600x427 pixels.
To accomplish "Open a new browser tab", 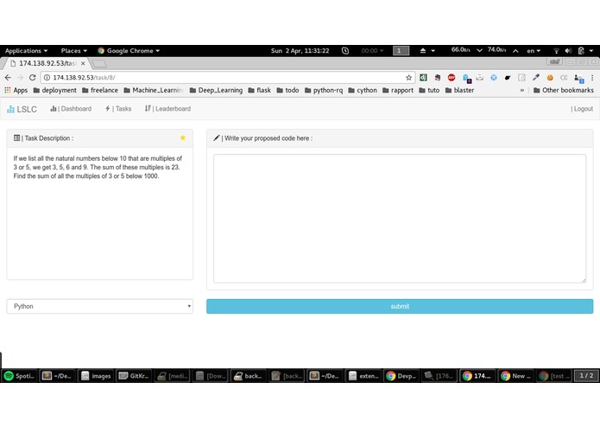I will coord(98,64).
